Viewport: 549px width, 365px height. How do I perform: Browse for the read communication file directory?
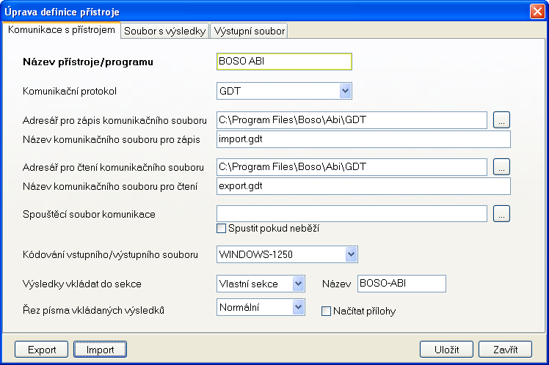(x=501, y=167)
